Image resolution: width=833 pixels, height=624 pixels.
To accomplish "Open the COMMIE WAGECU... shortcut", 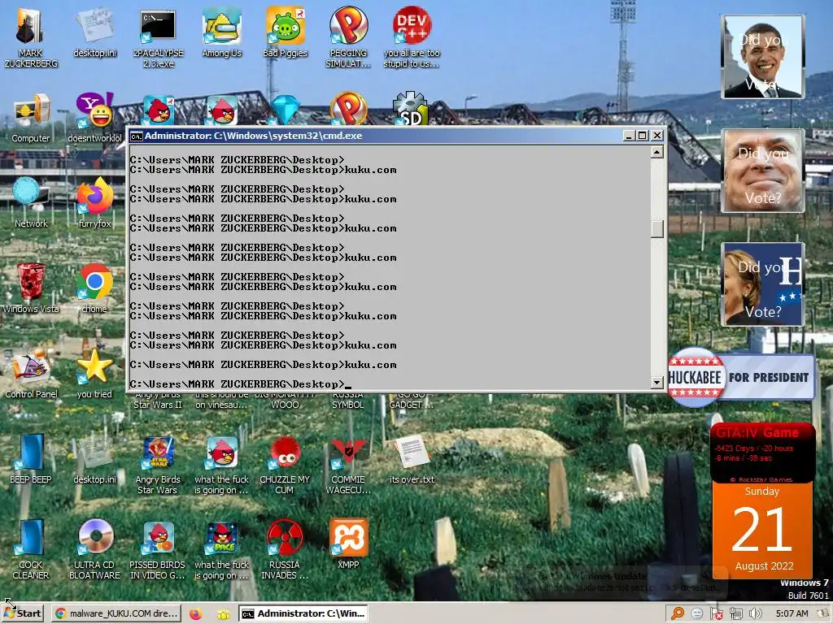I will coord(348,464).
